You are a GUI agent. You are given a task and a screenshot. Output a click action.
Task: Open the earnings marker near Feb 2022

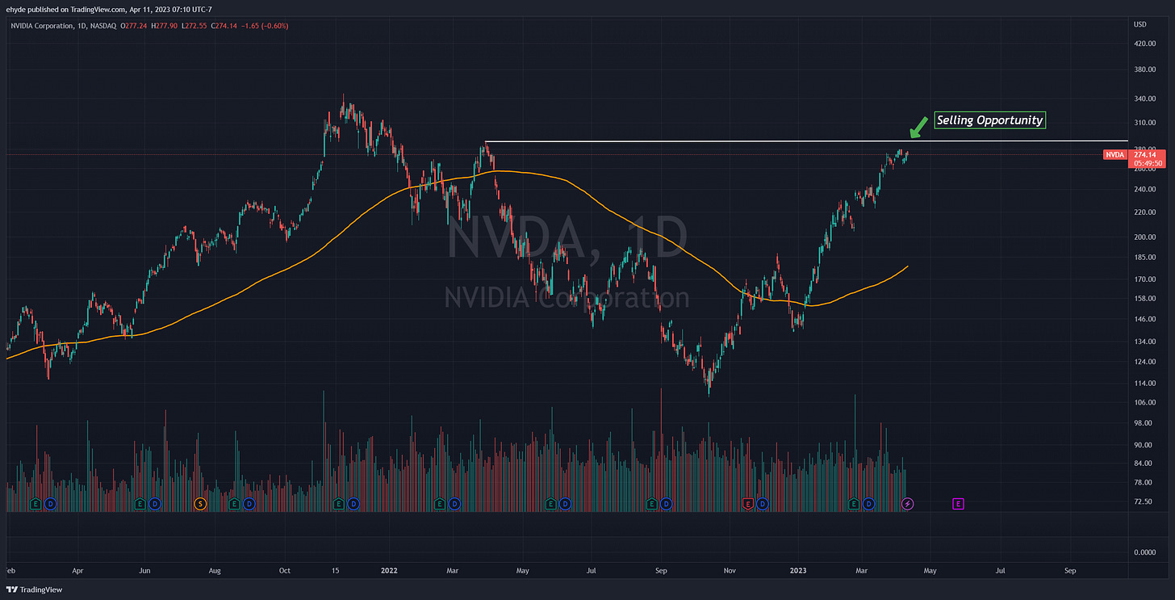[440, 503]
